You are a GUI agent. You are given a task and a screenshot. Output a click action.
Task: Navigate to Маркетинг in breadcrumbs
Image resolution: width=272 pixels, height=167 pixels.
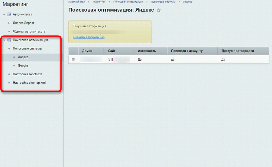coord(98,2)
